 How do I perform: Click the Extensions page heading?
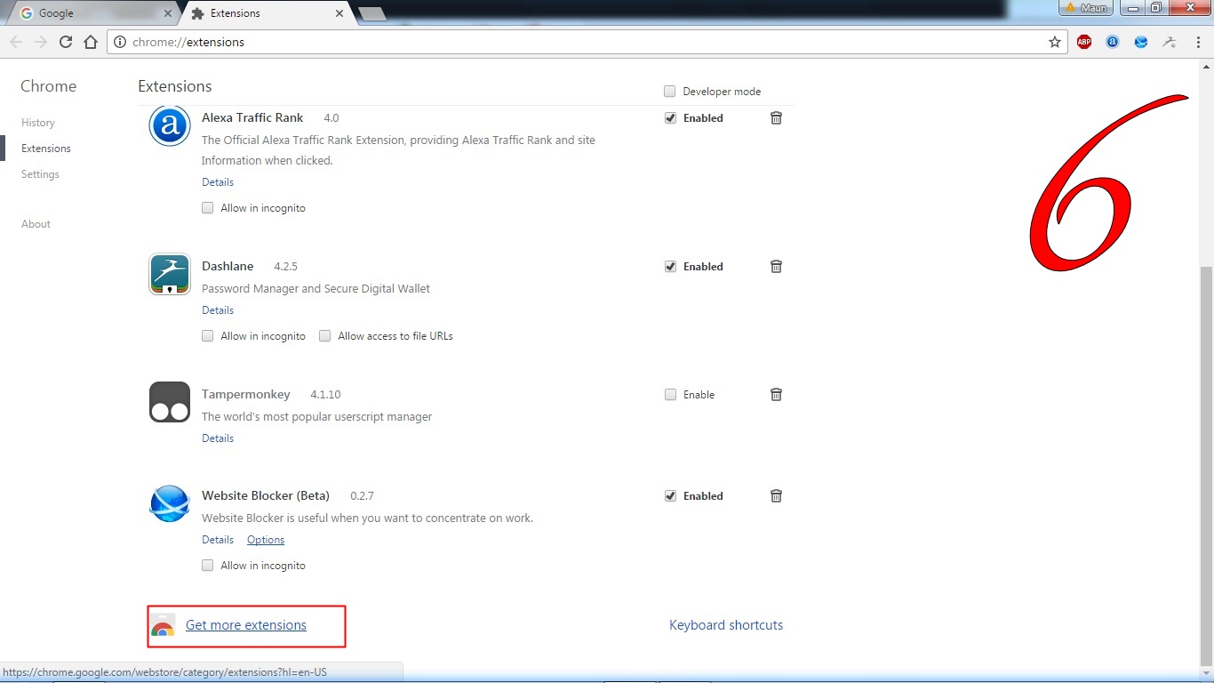(175, 86)
